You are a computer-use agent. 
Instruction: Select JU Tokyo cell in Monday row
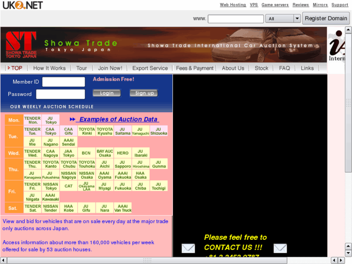coord(50,120)
